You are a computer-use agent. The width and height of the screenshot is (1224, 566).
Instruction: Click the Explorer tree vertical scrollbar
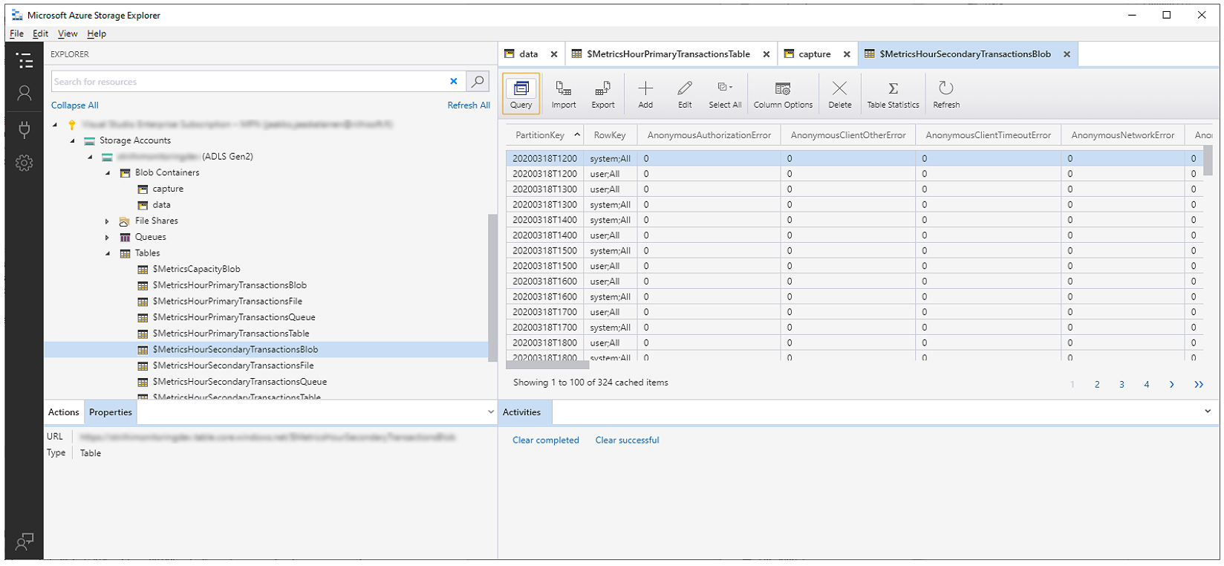coord(492,287)
